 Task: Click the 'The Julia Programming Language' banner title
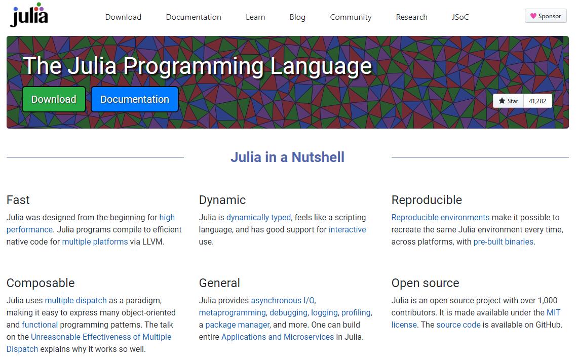pyautogui.click(x=197, y=66)
